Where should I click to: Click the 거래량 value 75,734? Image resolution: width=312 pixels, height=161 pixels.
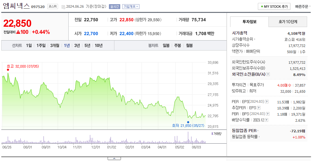(199, 20)
